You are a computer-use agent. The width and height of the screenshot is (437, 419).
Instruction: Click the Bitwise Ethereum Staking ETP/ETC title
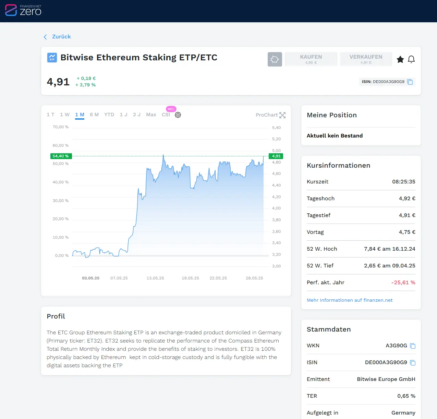coord(139,57)
